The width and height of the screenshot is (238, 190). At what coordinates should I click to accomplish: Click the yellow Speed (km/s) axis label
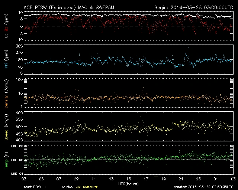click(x=6, y=127)
